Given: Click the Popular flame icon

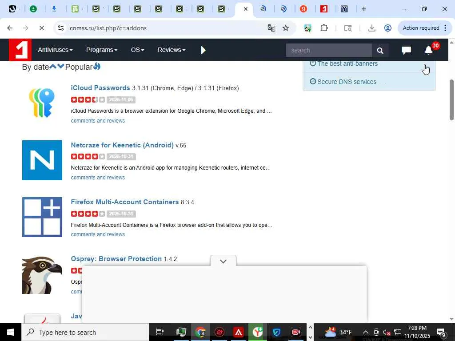Looking at the screenshot, I should point(97,67).
